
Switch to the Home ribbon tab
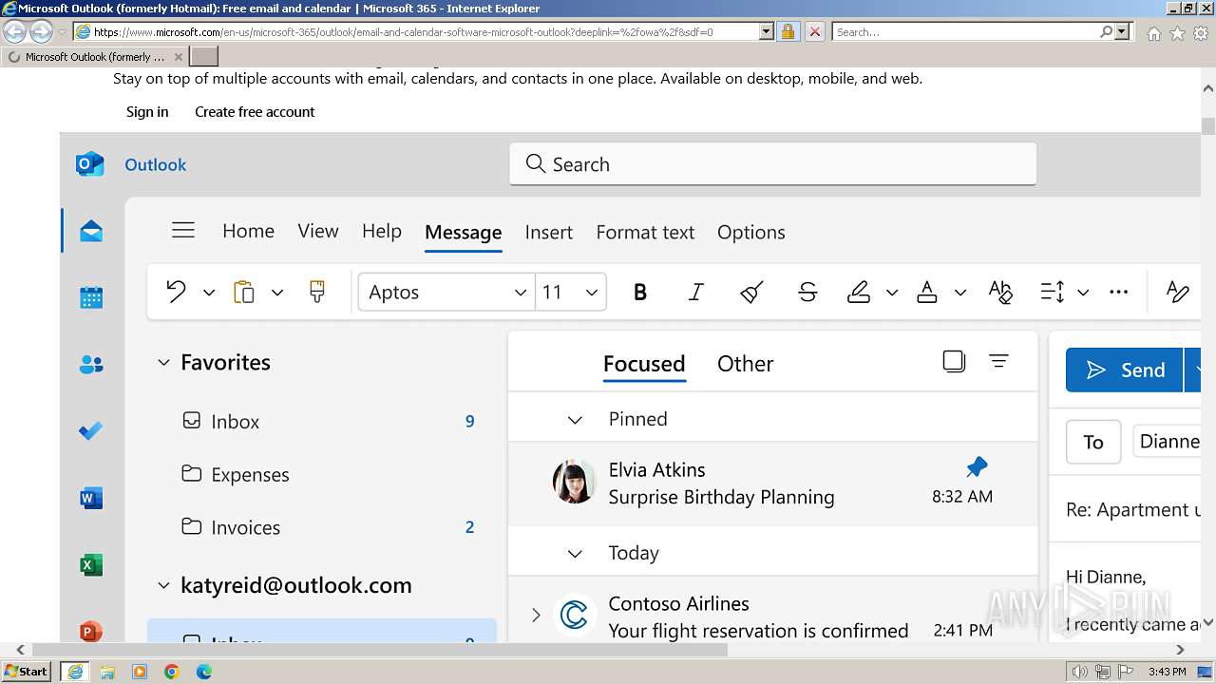[248, 231]
